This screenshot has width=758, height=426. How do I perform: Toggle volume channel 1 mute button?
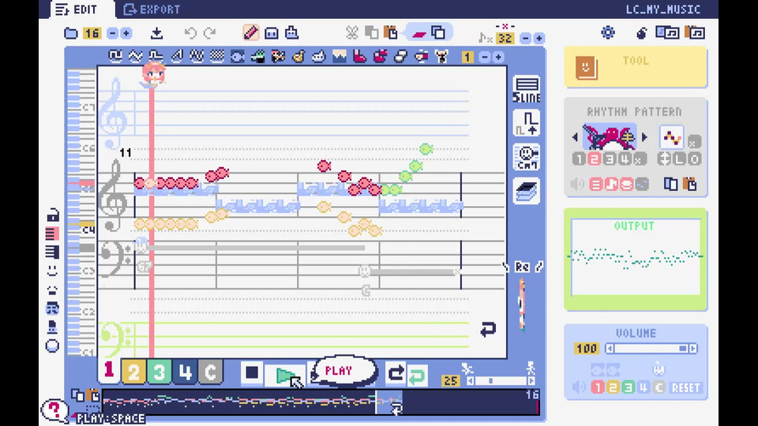click(x=598, y=387)
